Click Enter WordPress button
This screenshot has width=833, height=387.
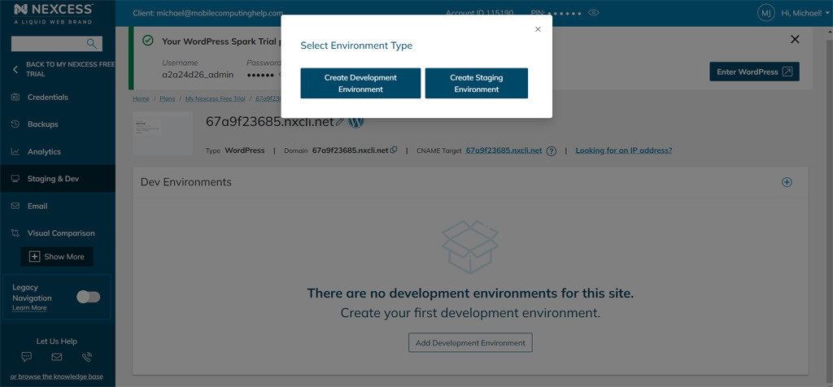click(x=754, y=72)
